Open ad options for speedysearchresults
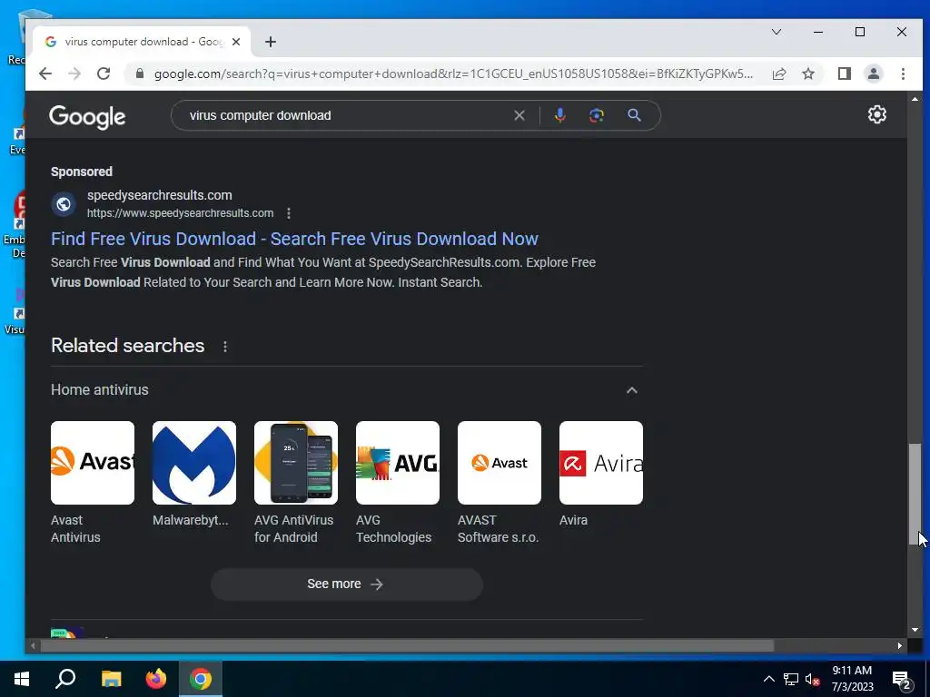Screen dimensions: 930x697 (288, 212)
